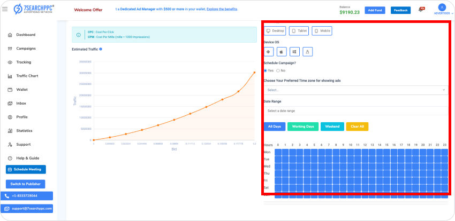Image resolution: width=455 pixels, height=221 pixels.
Task: Open the notifications bell
Action: (421, 10)
